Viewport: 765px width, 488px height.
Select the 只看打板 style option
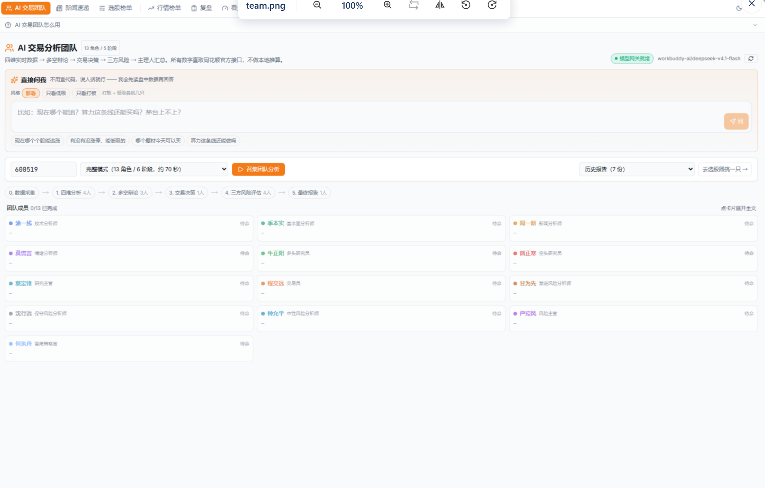pos(86,93)
